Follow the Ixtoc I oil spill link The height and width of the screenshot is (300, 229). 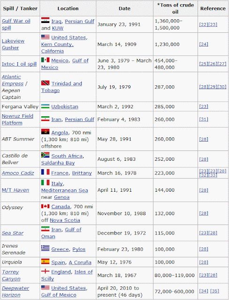click(x=19, y=64)
